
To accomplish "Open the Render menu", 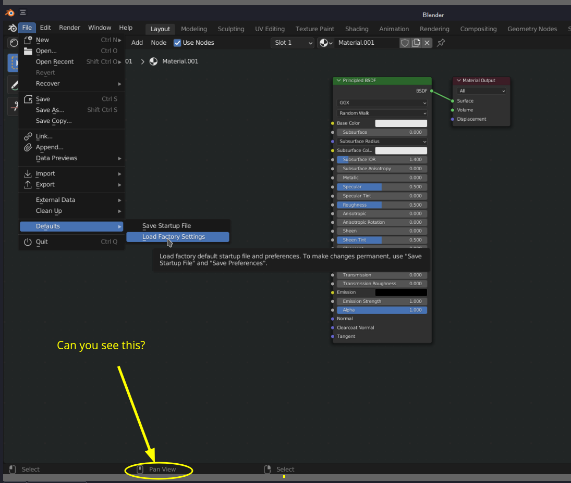I will (x=69, y=28).
